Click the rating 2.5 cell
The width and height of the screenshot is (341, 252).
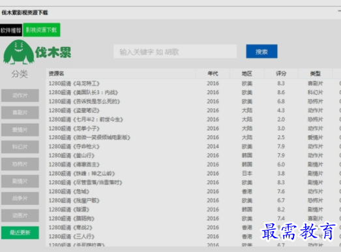click(281, 138)
